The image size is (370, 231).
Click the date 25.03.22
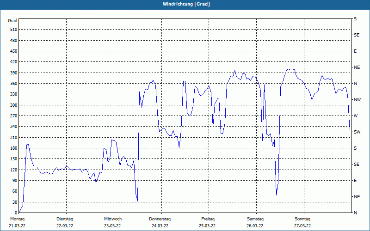tap(207, 226)
